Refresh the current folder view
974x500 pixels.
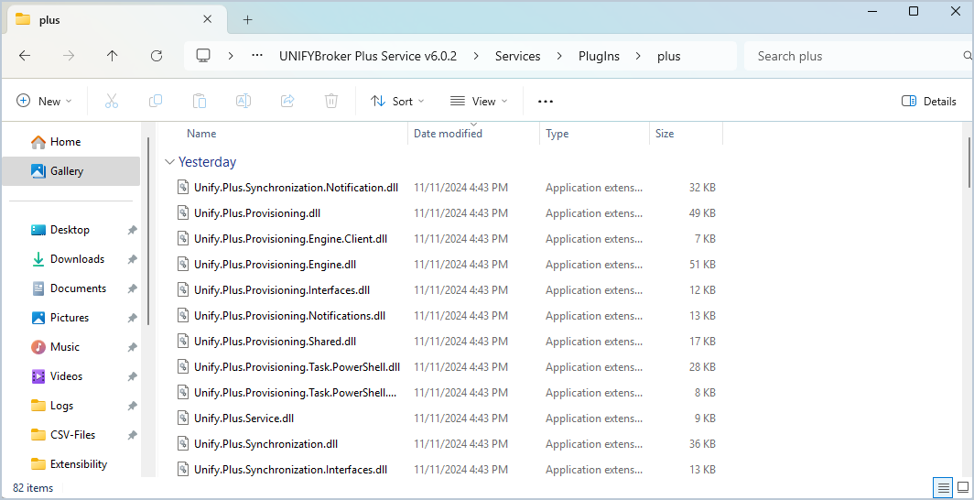pyautogui.click(x=157, y=56)
